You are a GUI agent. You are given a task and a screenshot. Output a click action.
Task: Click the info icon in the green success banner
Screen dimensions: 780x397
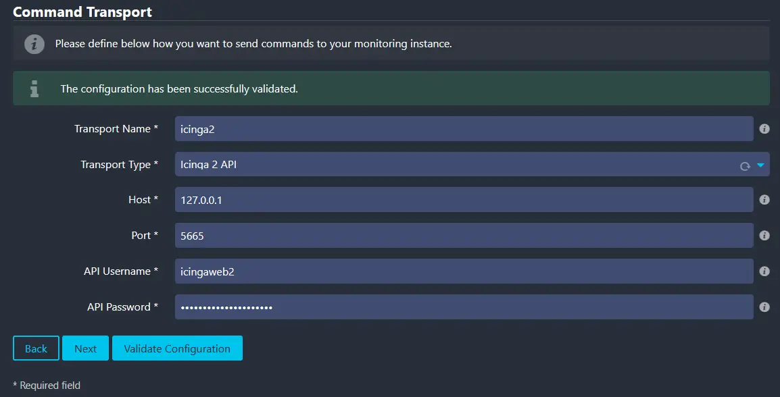[x=34, y=88]
